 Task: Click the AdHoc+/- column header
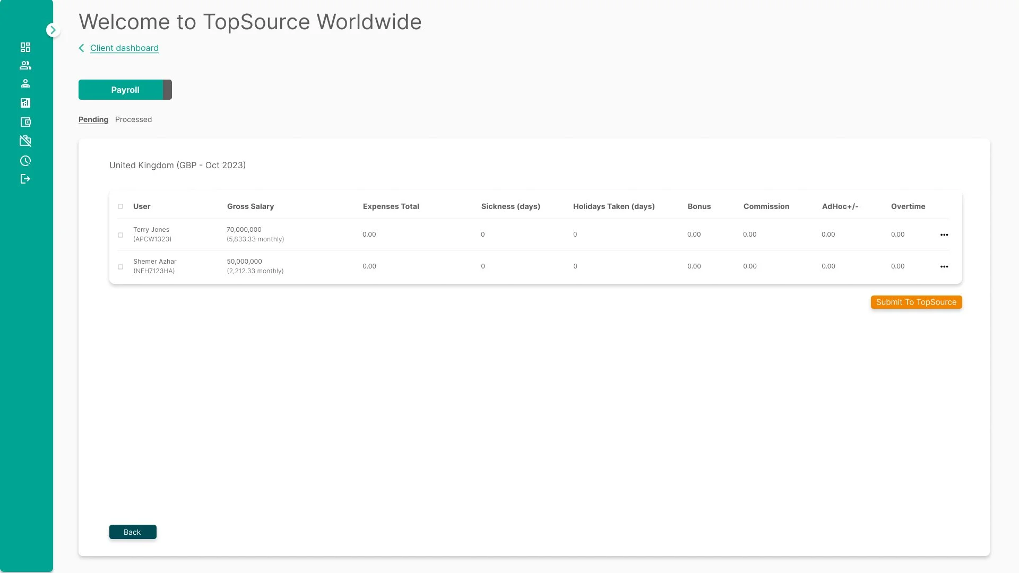[840, 206]
